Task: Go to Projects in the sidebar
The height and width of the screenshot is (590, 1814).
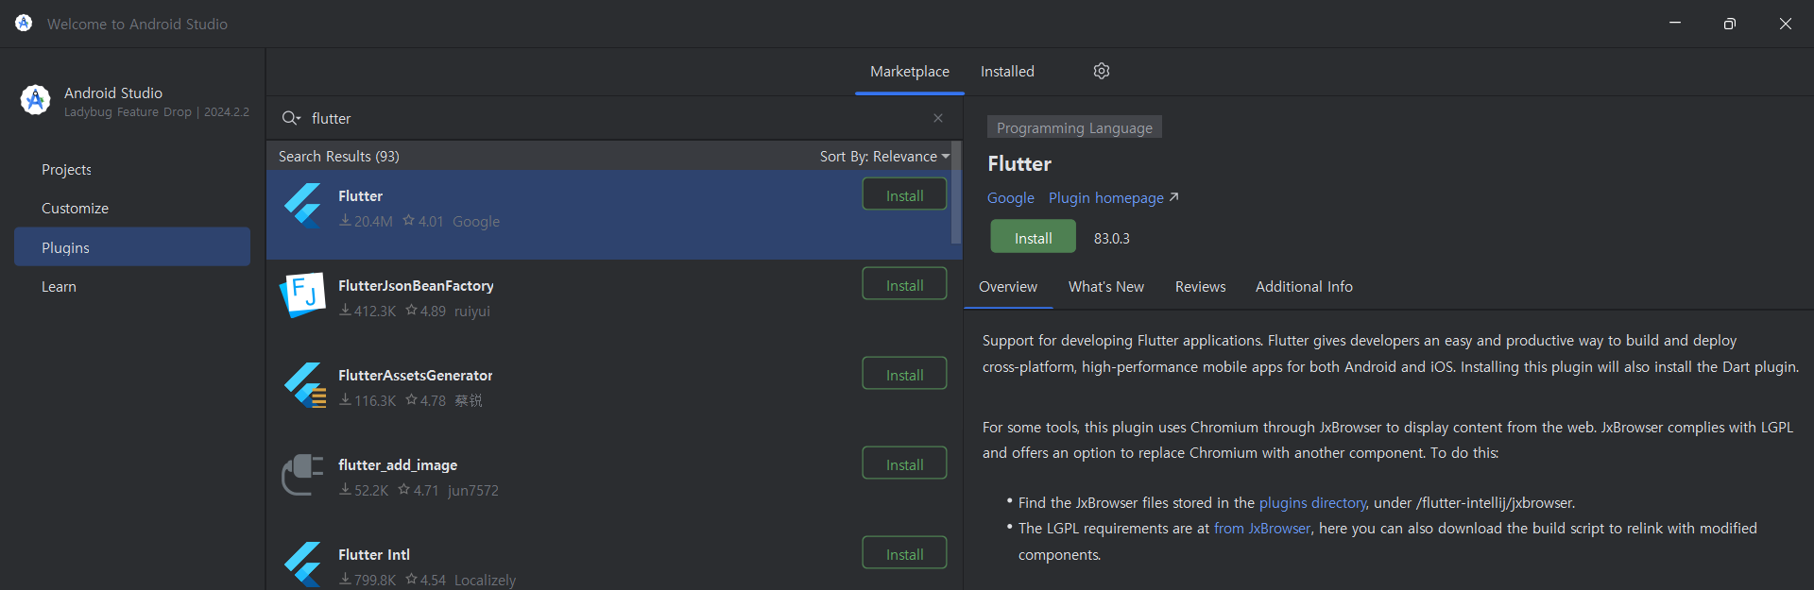Action: click(x=132, y=170)
